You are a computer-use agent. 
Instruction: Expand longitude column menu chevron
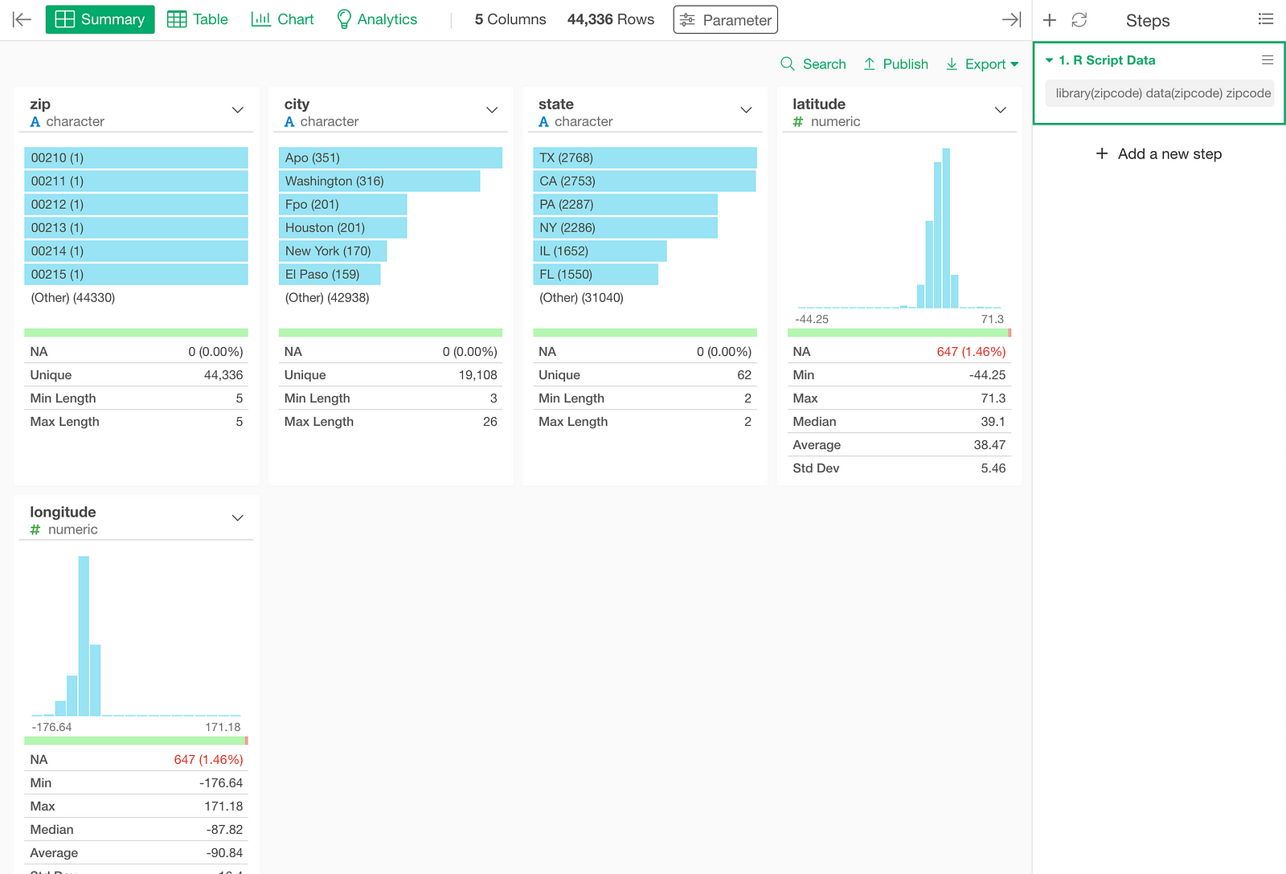(x=238, y=518)
